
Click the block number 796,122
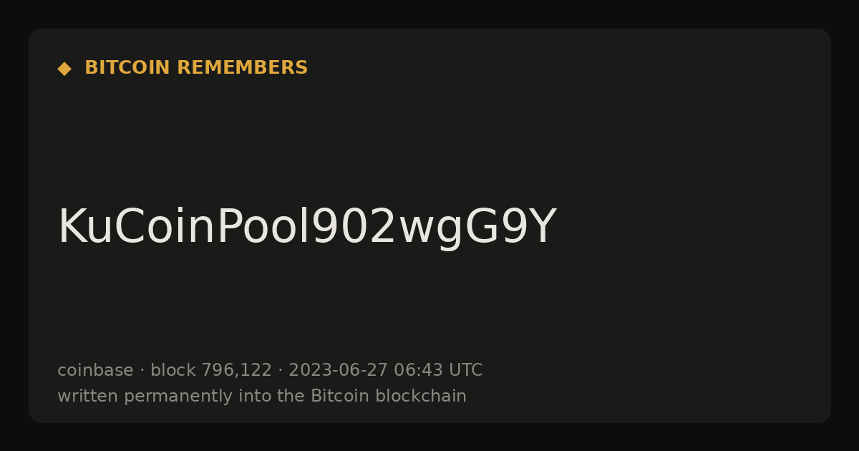(236, 371)
